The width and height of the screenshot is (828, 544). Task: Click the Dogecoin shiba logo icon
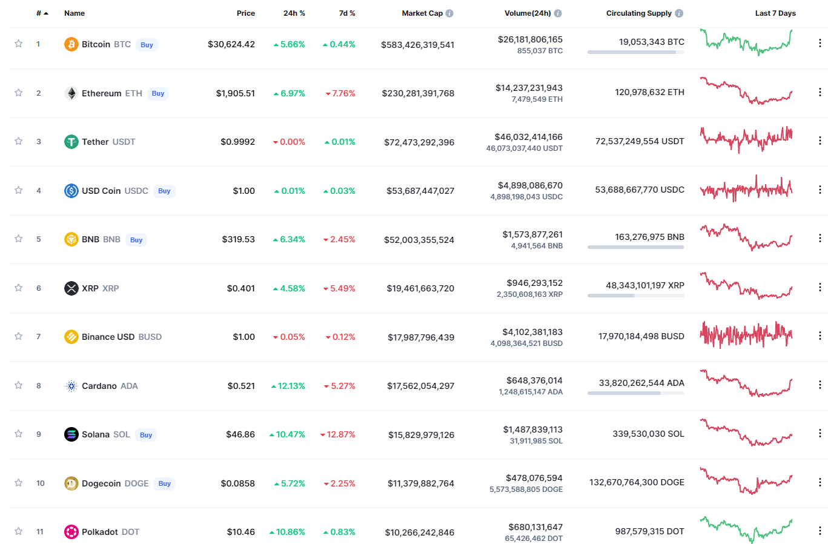(x=71, y=483)
